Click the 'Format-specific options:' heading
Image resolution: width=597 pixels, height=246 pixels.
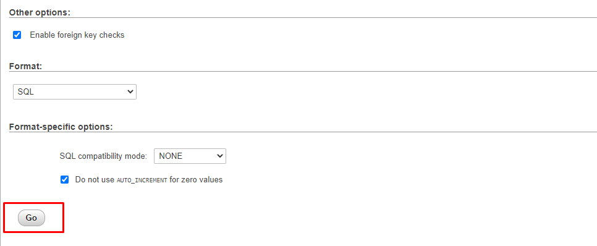[61, 127]
